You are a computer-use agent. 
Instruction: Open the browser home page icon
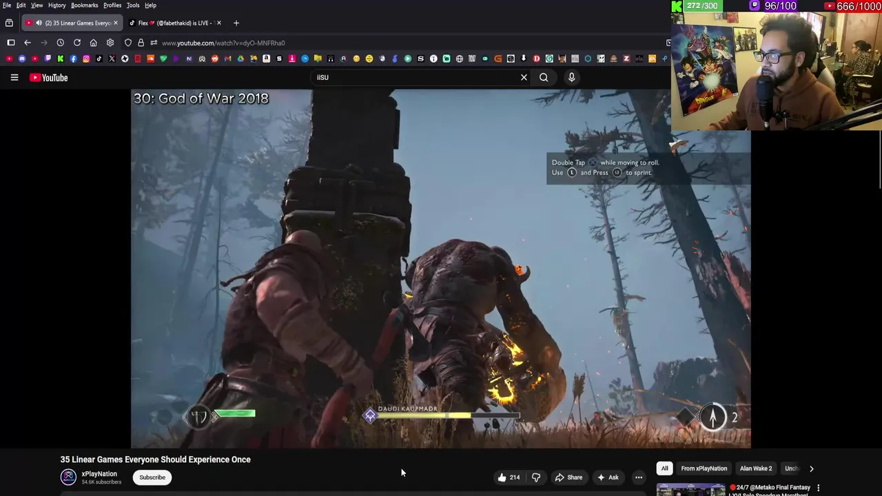point(94,43)
